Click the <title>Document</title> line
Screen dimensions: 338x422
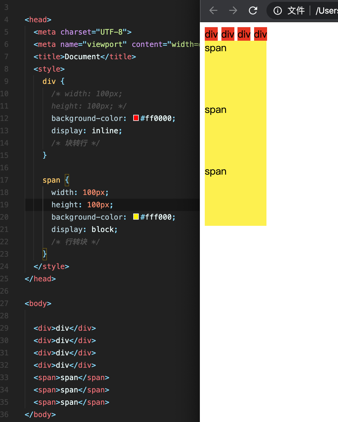coord(85,56)
